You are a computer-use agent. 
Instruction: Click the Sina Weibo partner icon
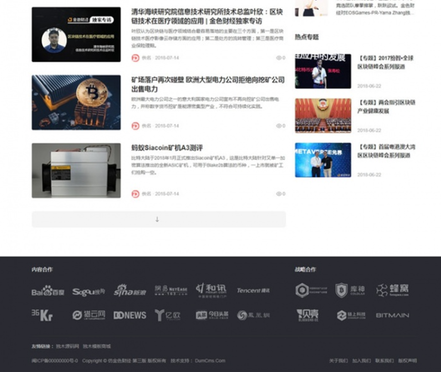point(130,291)
